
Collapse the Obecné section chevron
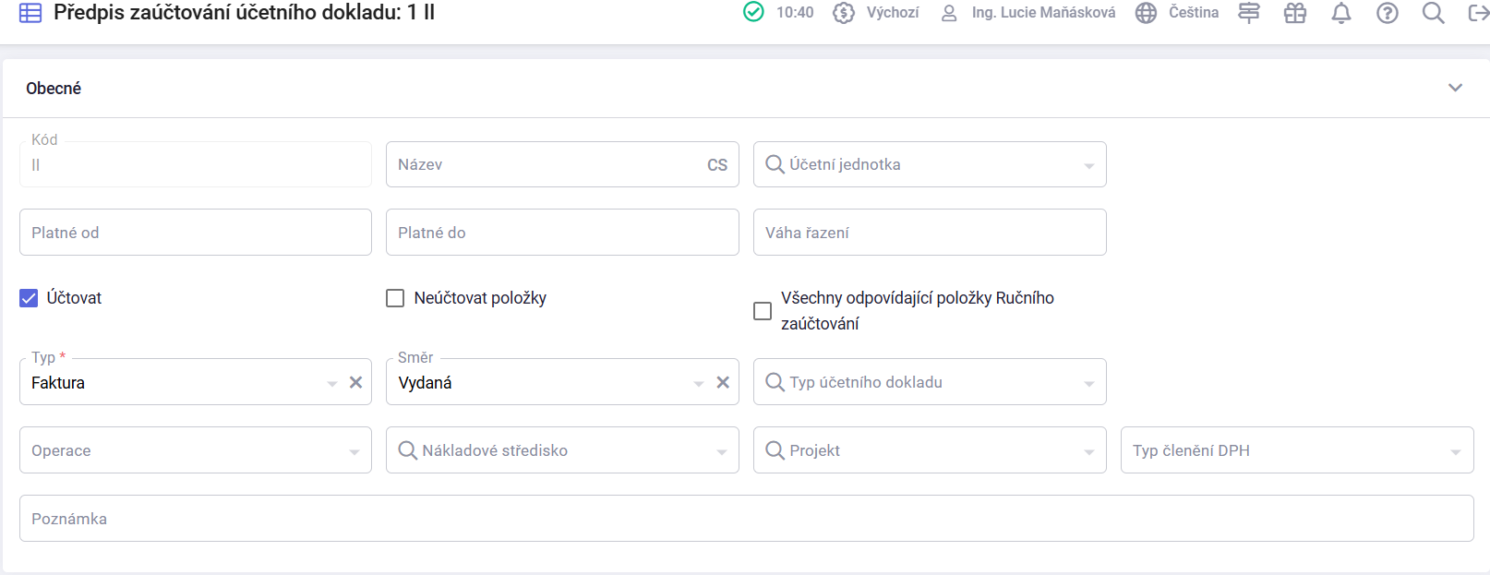pyautogui.click(x=1455, y=88)
